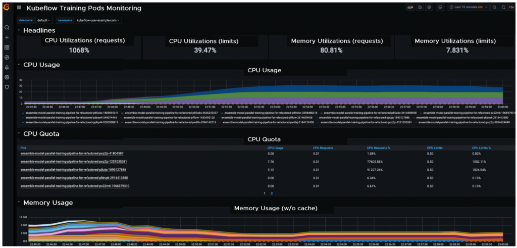Open the Last 15 minutes time picker
This screenshot has height=248, width=517.
point(469,7)
